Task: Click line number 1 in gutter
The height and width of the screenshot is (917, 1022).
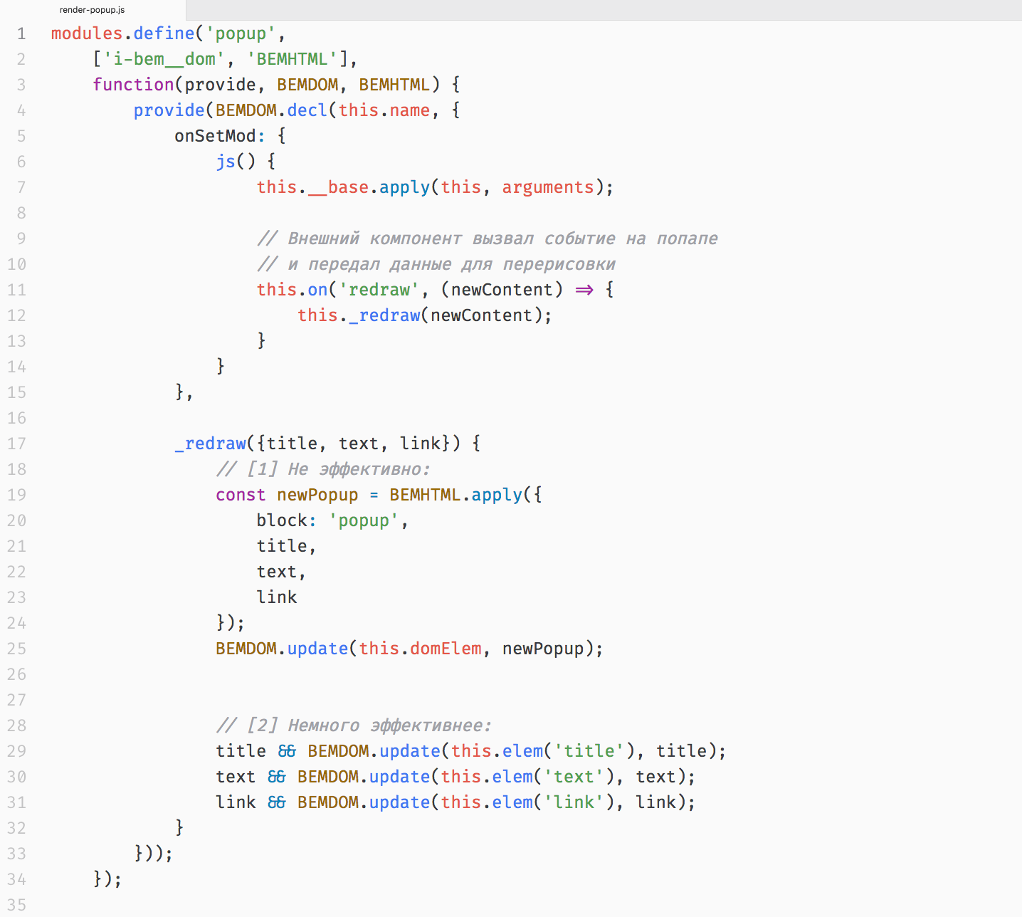Action: click(21, 33)
